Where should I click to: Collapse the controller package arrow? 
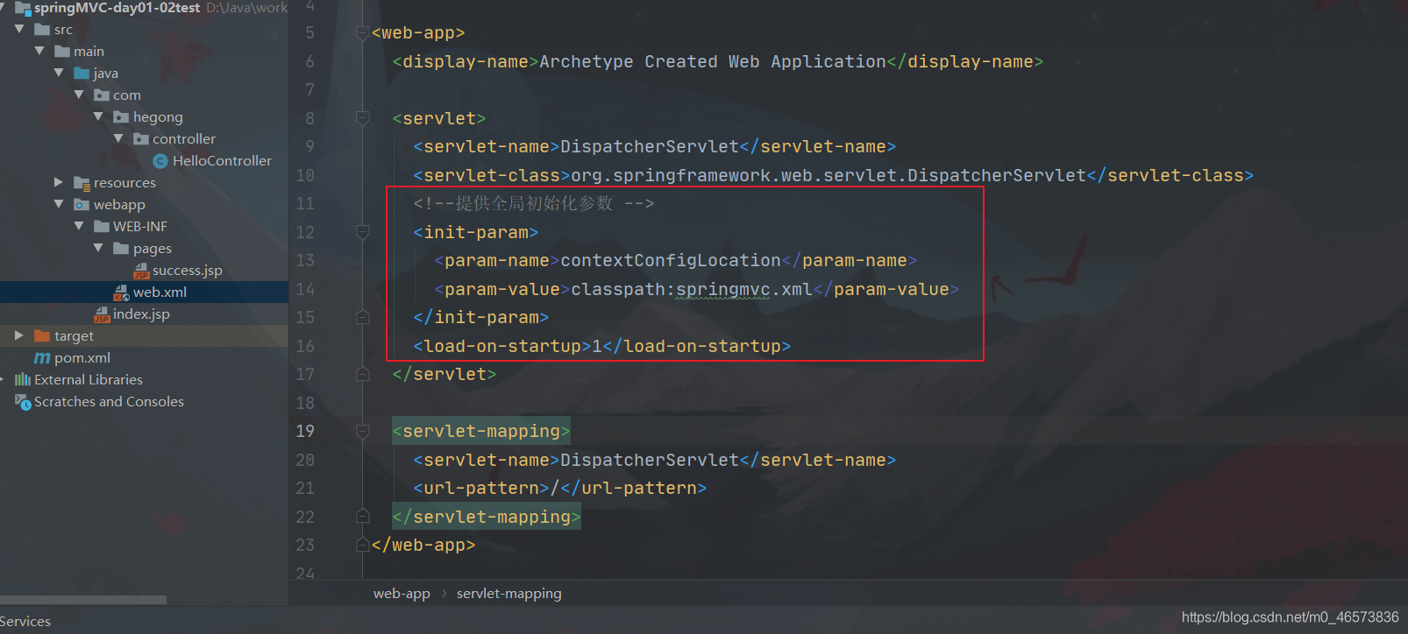click(x=118, y=138)
